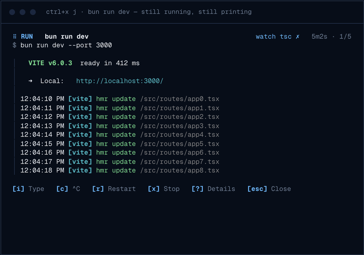Select the log line for app7.tsx
Screen dimensions: 364x255
click(x=120, y=162)
